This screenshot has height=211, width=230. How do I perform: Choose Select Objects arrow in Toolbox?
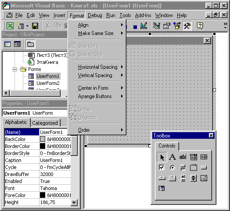click(x=162, y=157)
